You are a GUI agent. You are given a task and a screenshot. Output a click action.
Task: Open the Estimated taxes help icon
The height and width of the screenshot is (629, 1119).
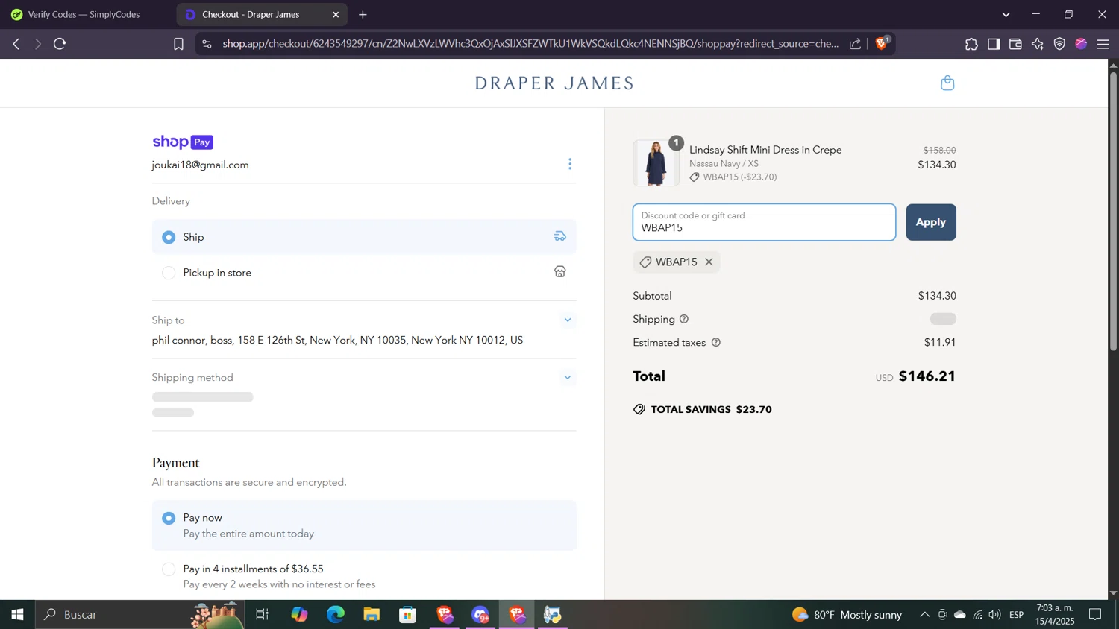point(716,343)
